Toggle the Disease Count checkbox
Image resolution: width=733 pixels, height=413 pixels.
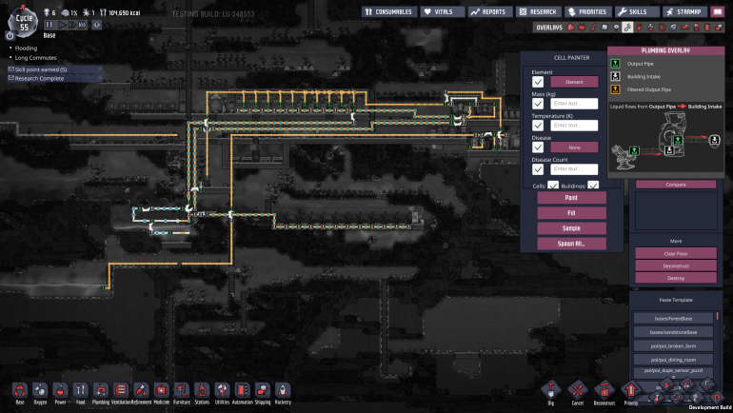coord(538,169)
